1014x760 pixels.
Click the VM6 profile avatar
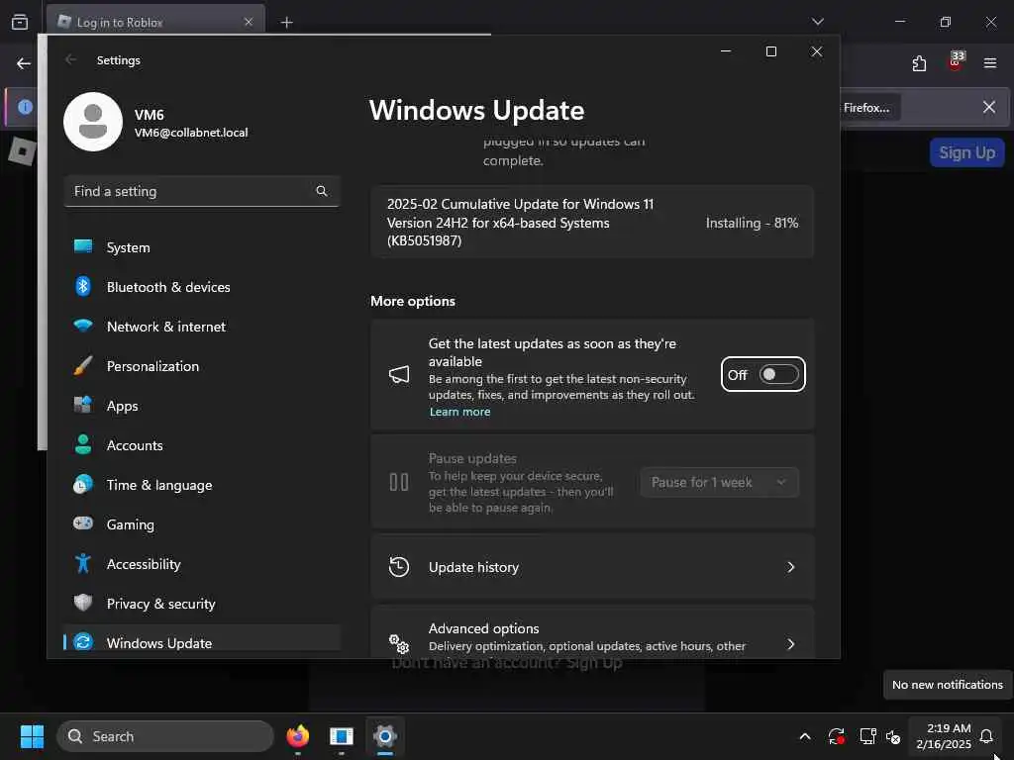[92, 122]
